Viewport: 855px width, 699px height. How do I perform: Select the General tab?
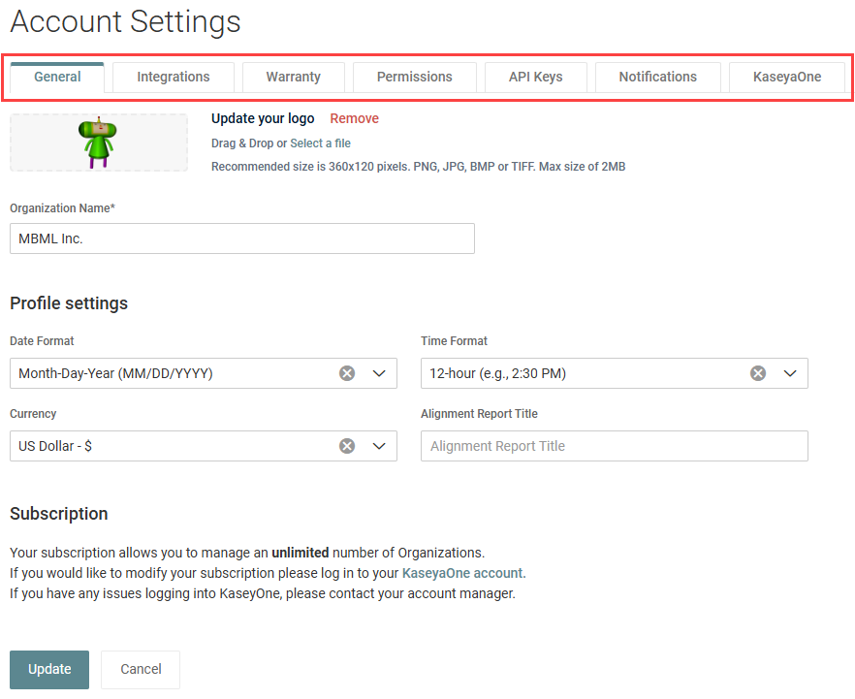[x=57, y=77]
